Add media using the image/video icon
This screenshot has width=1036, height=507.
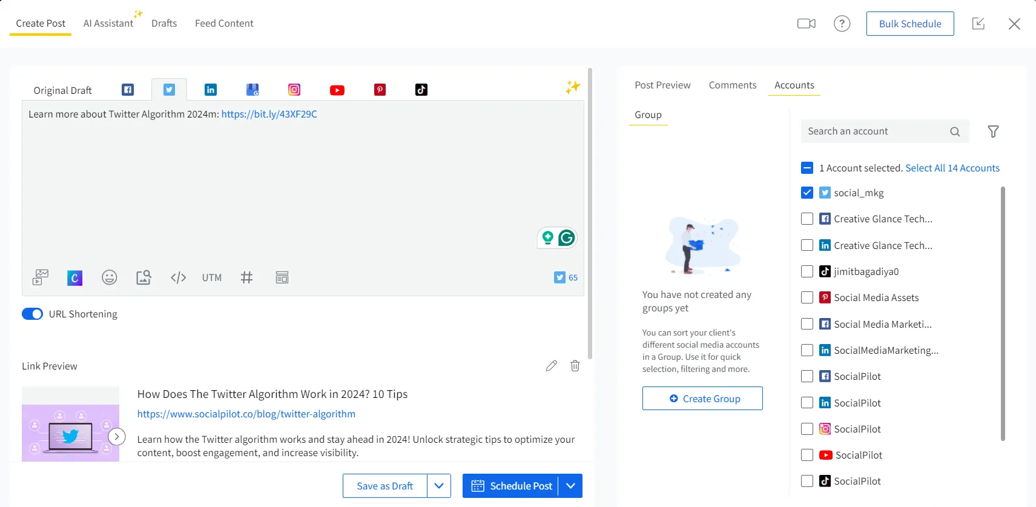pyautogui.click(x=41, y=277)
